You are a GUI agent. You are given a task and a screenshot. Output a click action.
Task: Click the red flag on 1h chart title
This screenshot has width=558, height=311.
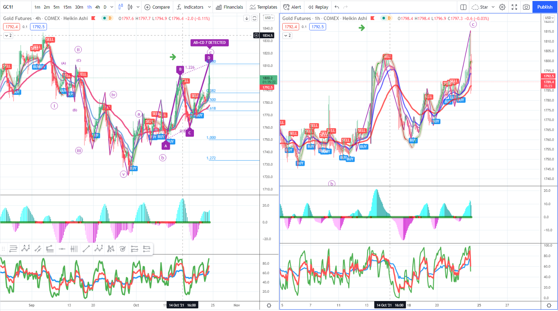click(x=372, y=18)
